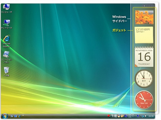The image size is (161, 120).
Task: Click the red New York clock gadget
Action: (x=144, y=100)
